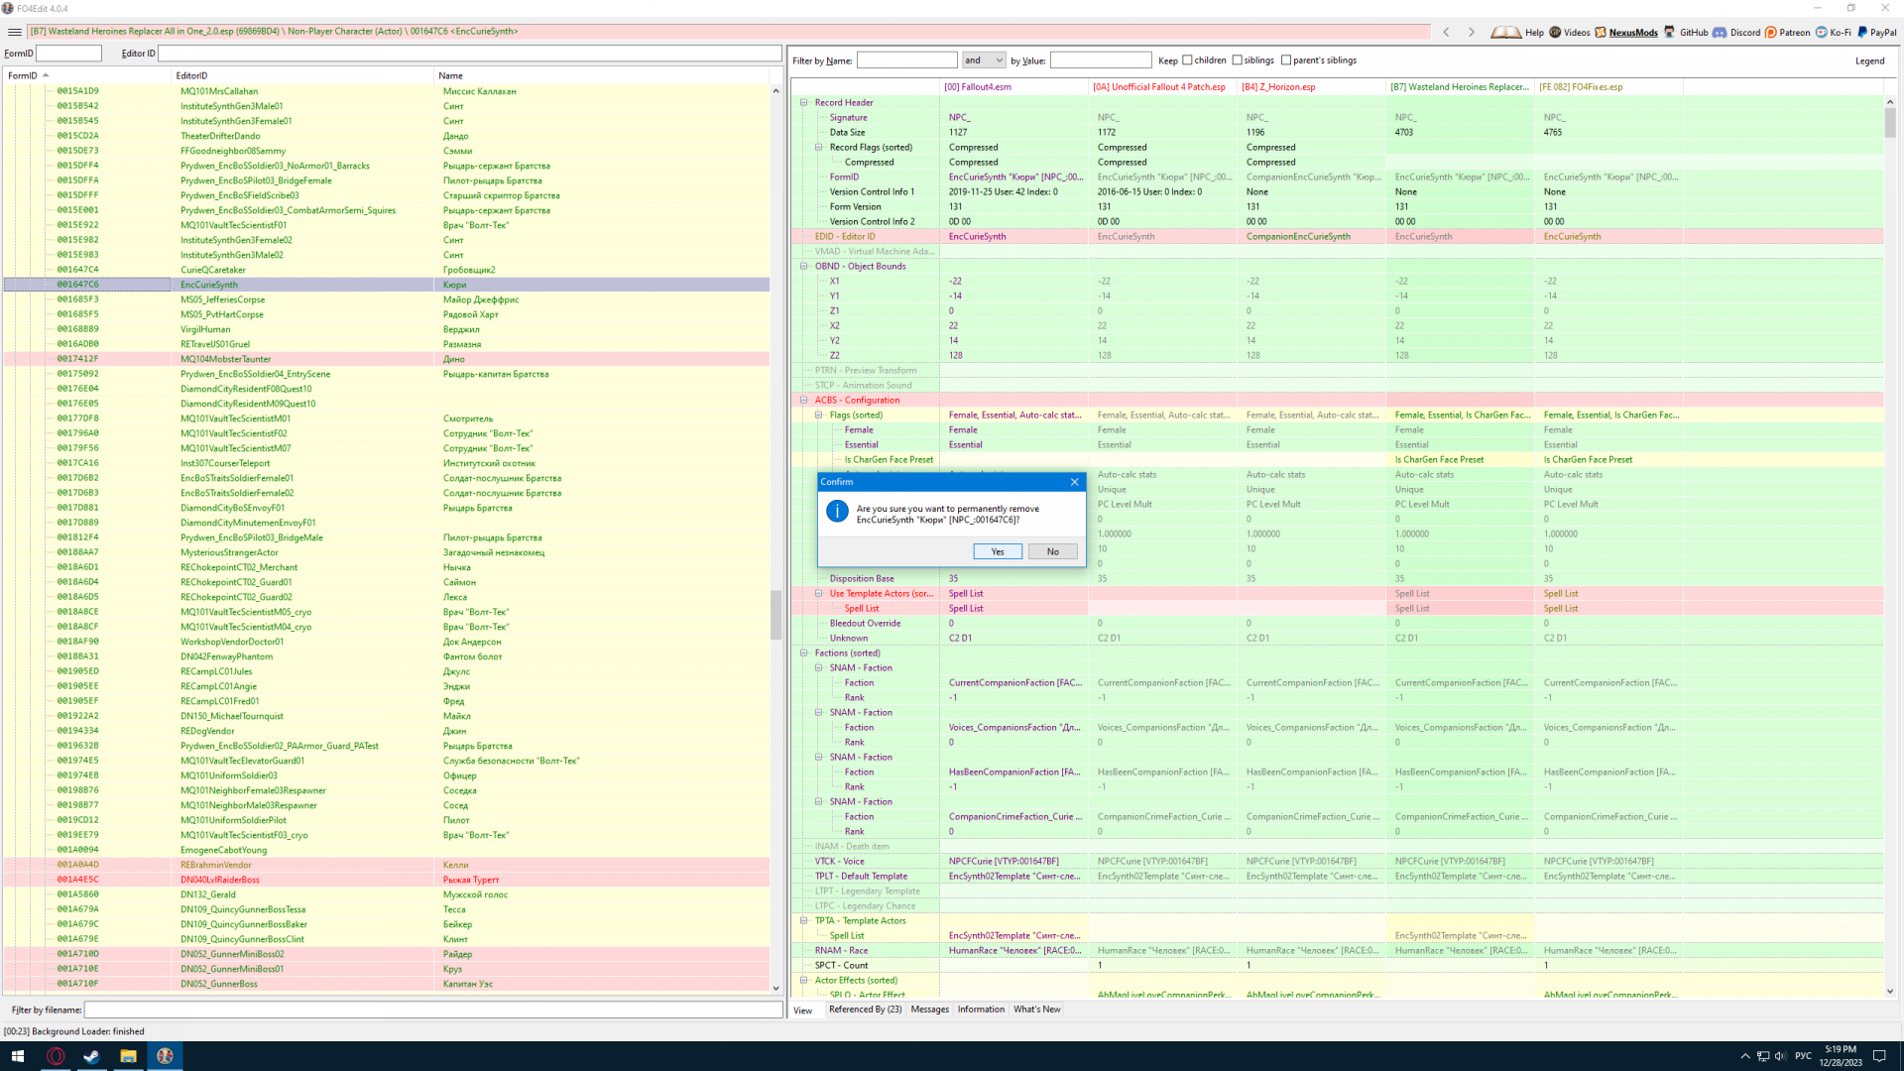Viewport: 1904px width, 1071px height.
Task: Toggle the siblings checkbox
Action: click(x=1237, y=60)
